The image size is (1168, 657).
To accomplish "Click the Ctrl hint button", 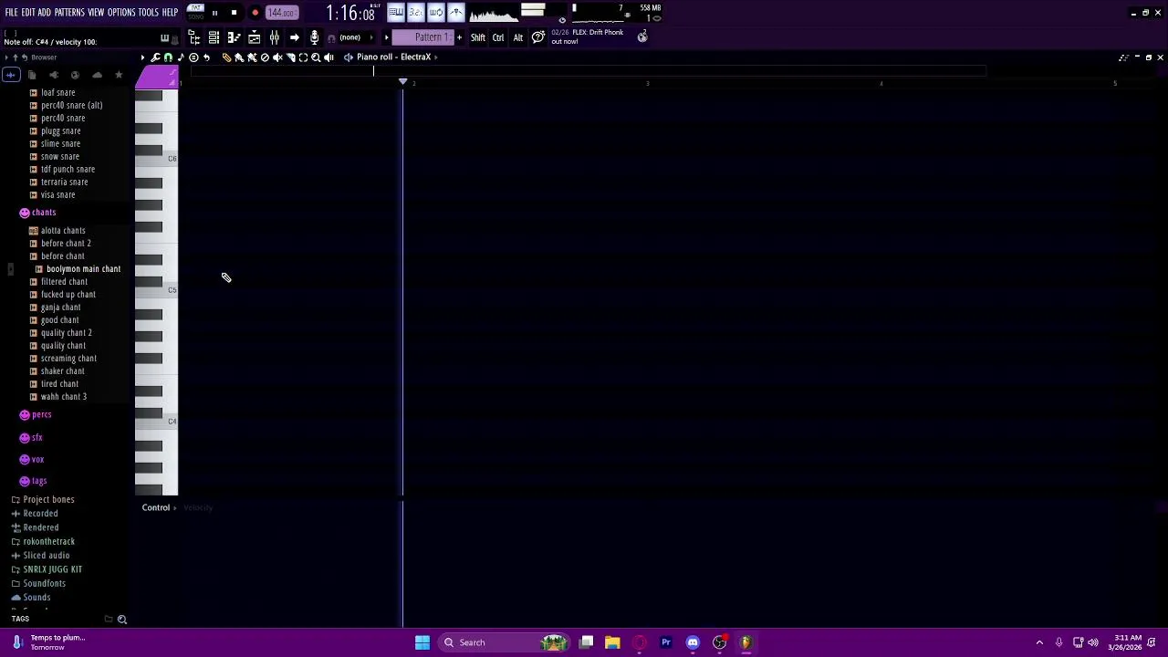I will pos(498,37).
